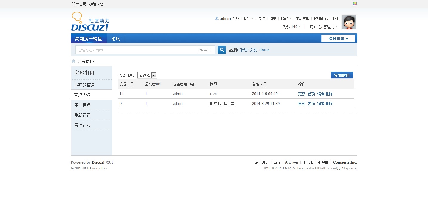Click 编辑 for the 测试出租房标题 row
This screenshot has width=428, height=210.
click(321, 104)
